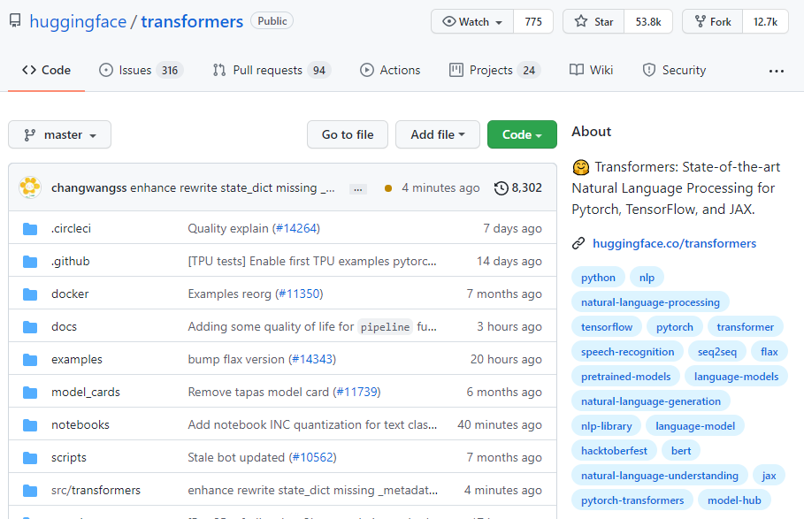Click the Star button
The height and width of the screenshot is (519, 804).
pyautogui.click(x=593, y=21)
